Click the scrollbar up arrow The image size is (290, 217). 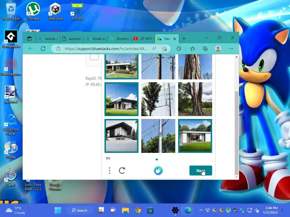[x=236, y=57]
